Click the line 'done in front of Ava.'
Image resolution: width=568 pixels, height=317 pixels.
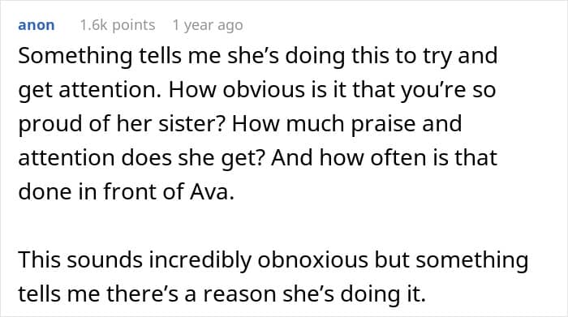pos(126,191)
